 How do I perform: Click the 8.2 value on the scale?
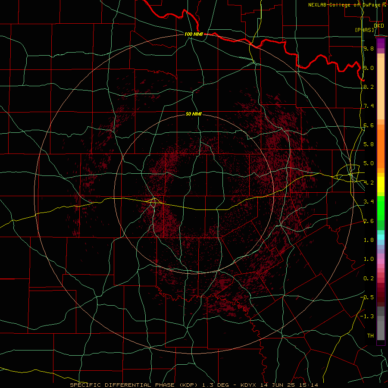(369, 87)
